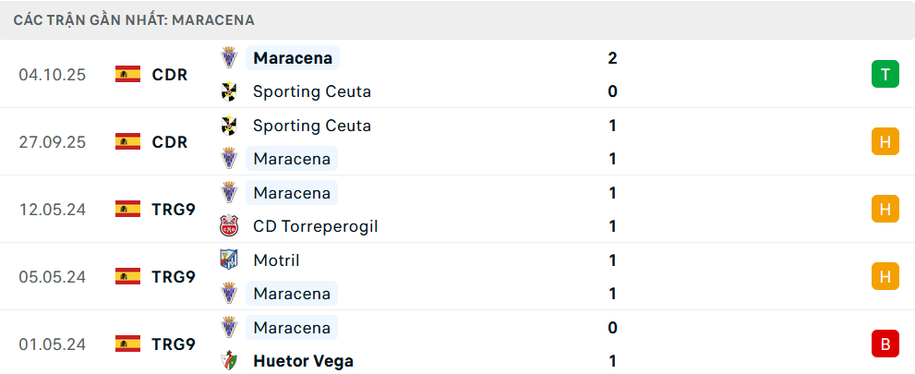Click Spain flag on 01.05.24 row
This screenshot has height=374, width=915.
[x=127, y=344]
